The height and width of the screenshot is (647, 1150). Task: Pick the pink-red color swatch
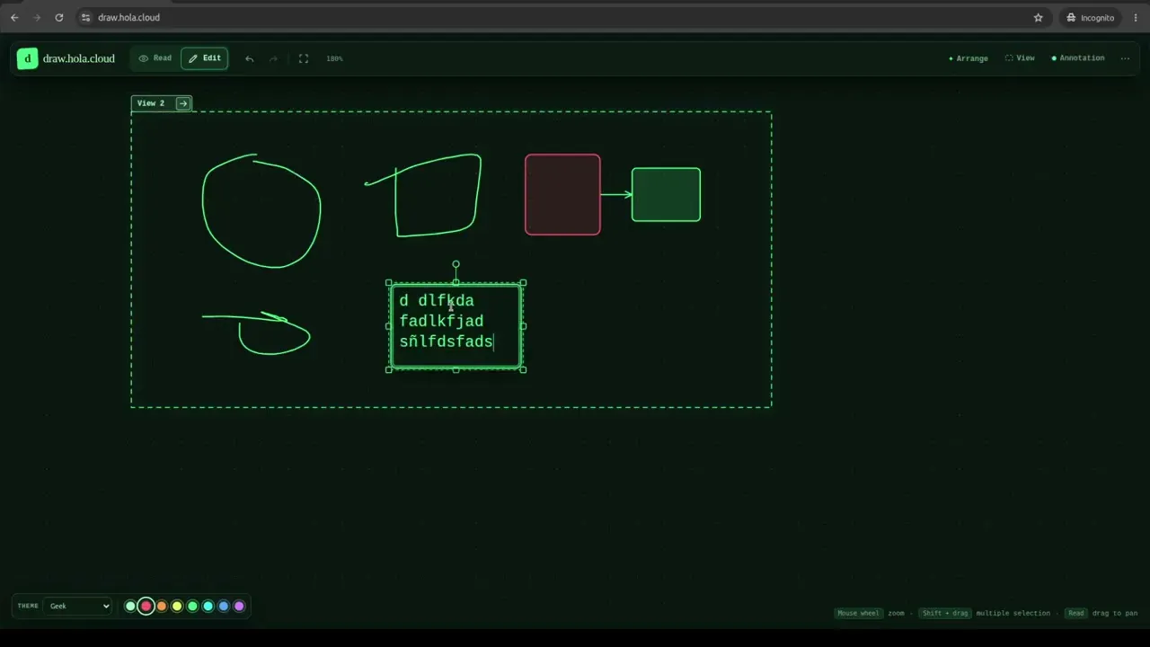tap(146, 606)
